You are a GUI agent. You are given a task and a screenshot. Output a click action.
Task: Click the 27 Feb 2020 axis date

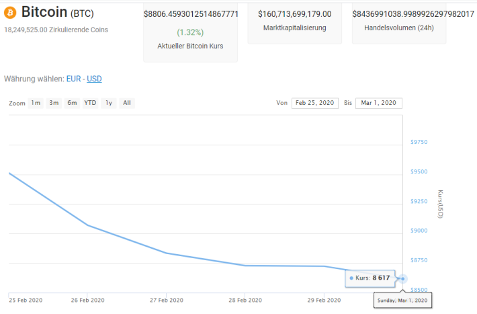coord(167,301)
